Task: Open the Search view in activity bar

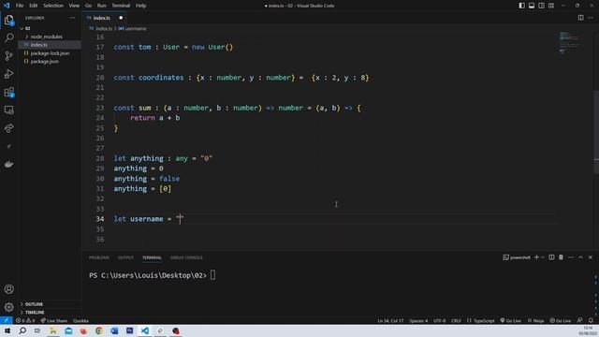Action: coord(8,37)
